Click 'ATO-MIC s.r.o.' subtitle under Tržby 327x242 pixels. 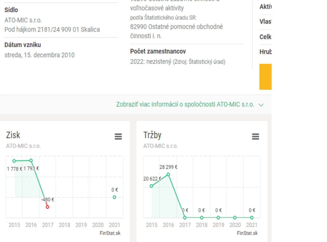pyautogui.click(x=161, y=146)
